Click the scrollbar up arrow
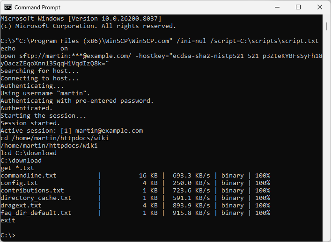The image size is (331, 242). click(327, 18)
